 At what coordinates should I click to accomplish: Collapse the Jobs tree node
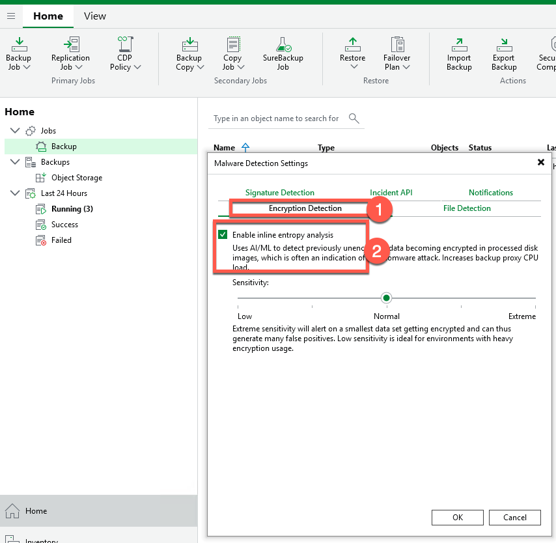pyautogui.click(x=15, y=131)
